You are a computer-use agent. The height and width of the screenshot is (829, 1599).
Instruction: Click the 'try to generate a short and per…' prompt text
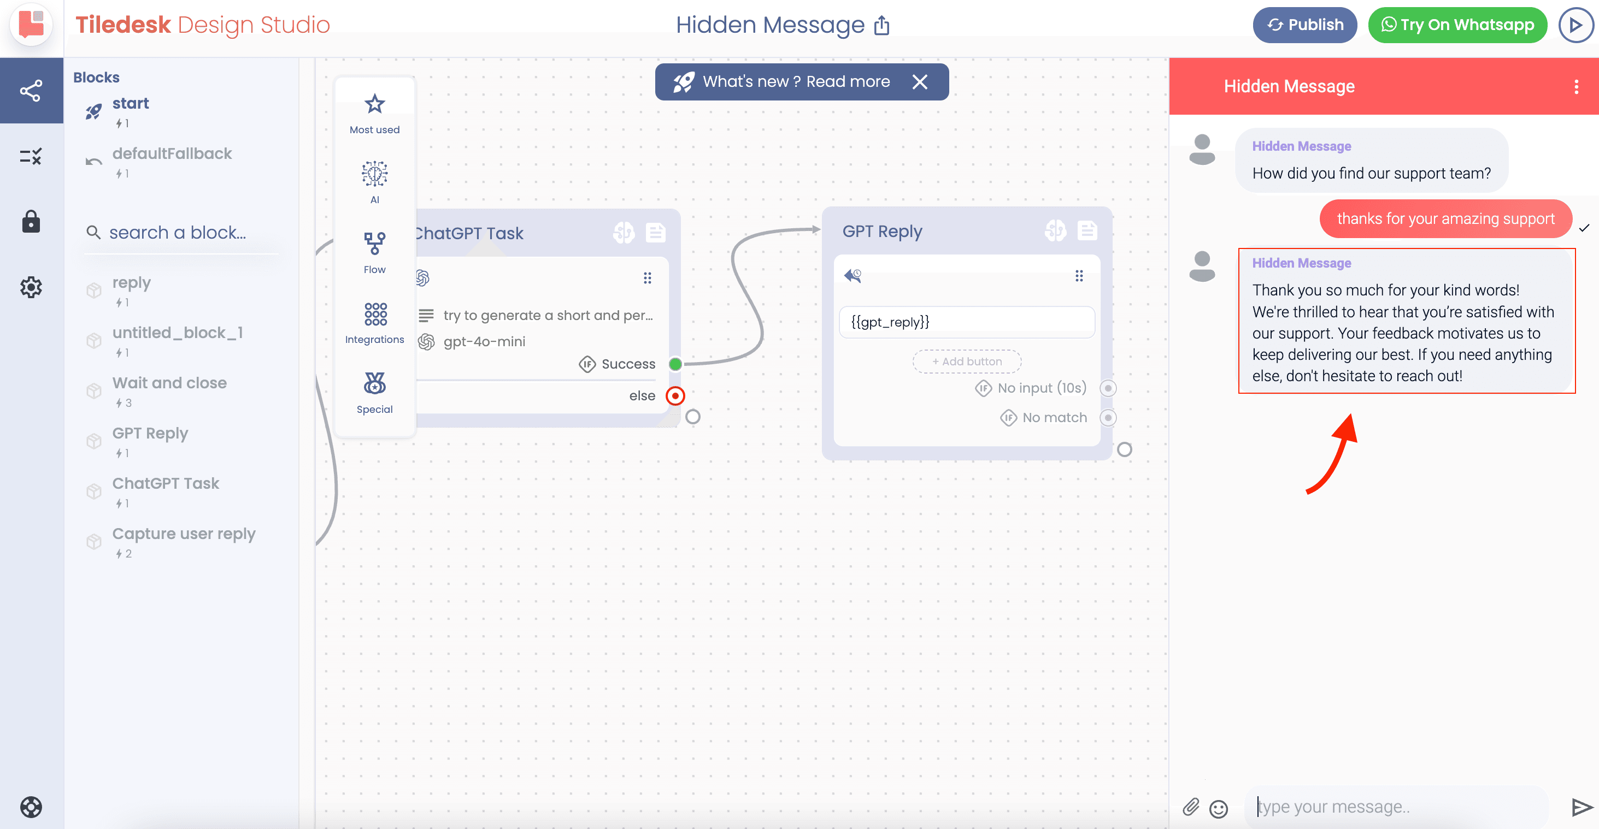coord(548,315)
